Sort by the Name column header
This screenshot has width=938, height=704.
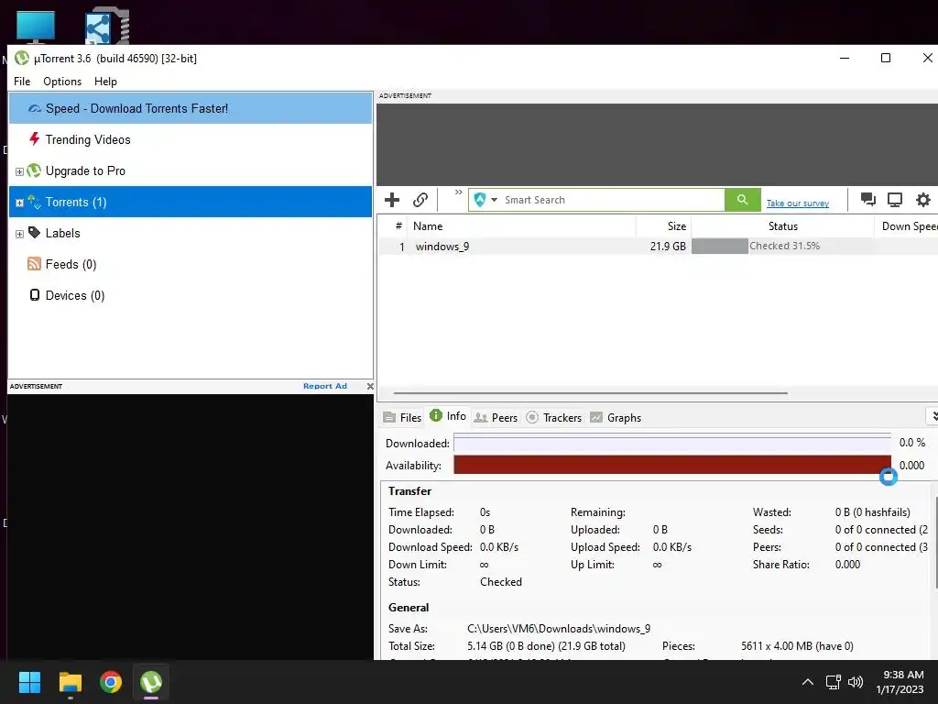521,226
